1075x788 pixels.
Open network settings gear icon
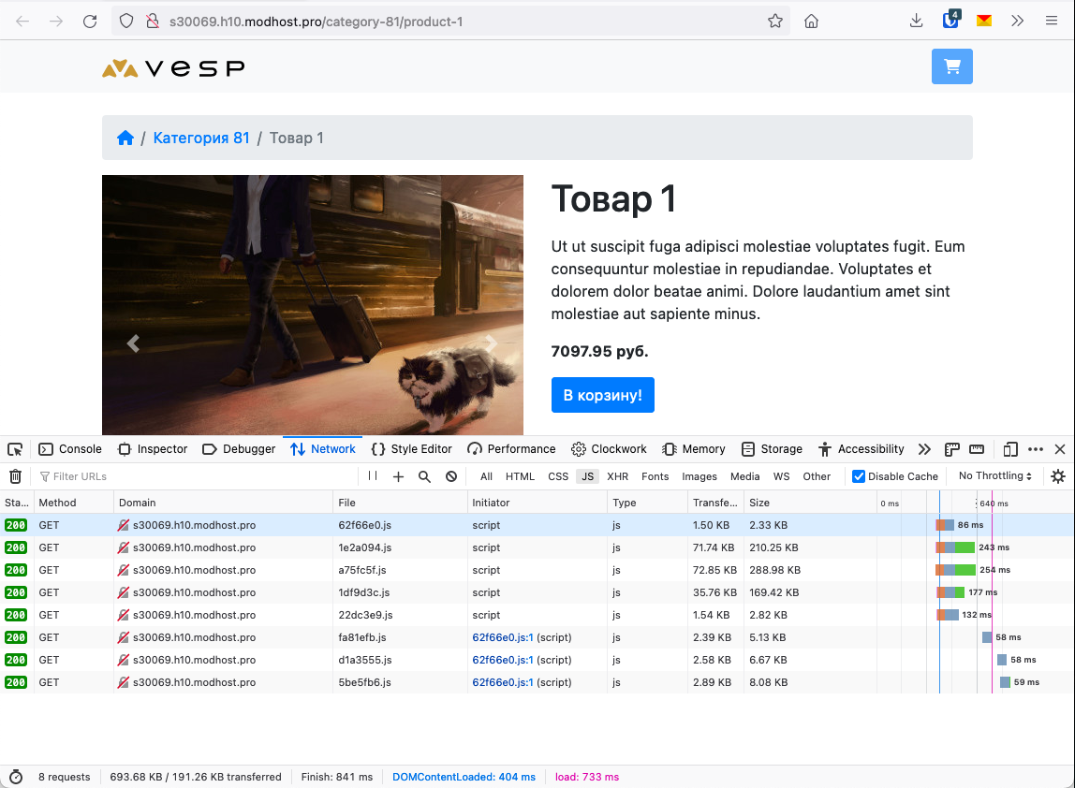click(1058, 476)
